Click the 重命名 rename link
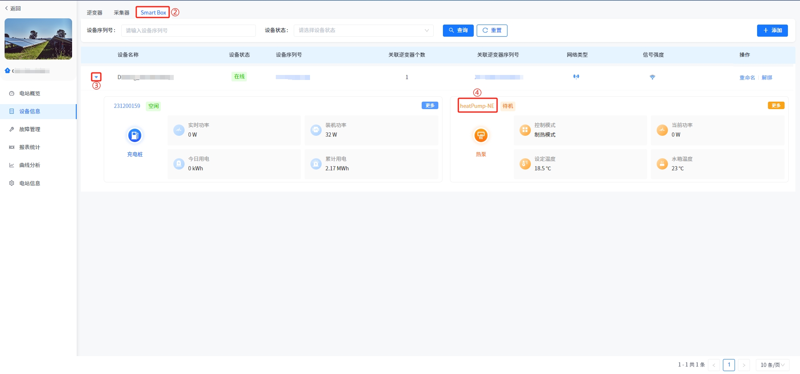This screenshot has height=374, width=800. (x=747, y=77)
